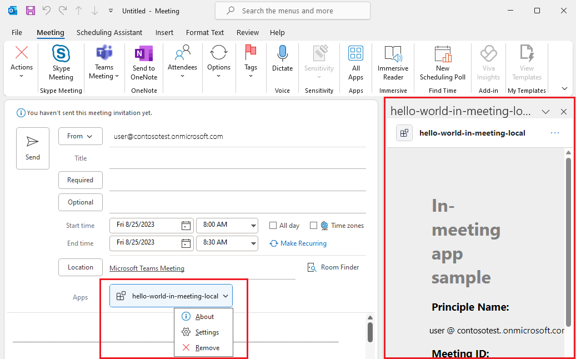Viewport: 576px width, 359px height.
Task: Collapse the ribbon using the chevron
Action: [x=564, y=88]
